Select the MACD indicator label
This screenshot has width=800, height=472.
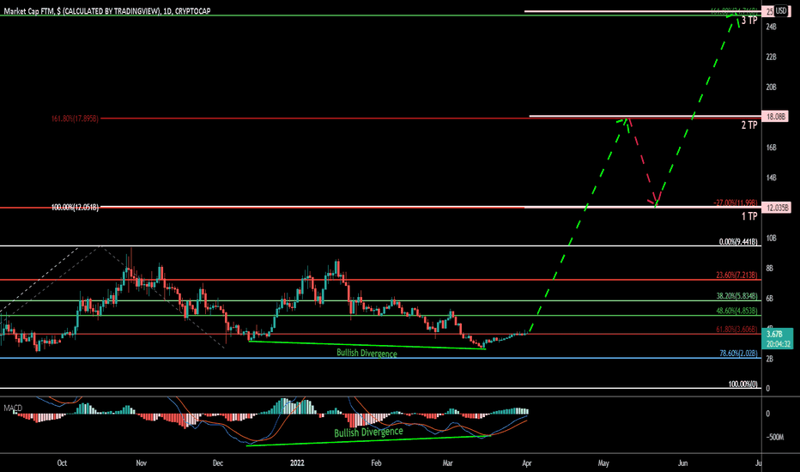coord(13,408)
